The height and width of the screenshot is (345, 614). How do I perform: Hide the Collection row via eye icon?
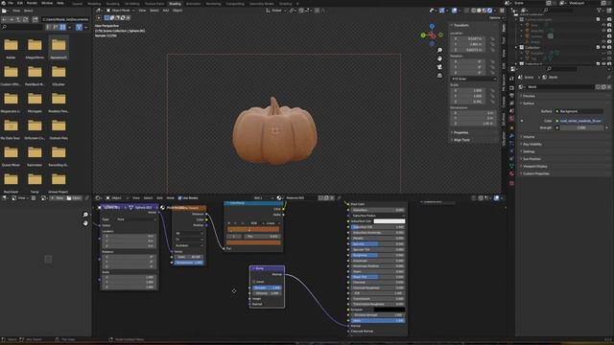pyautogui.click(x=603, y=47)
